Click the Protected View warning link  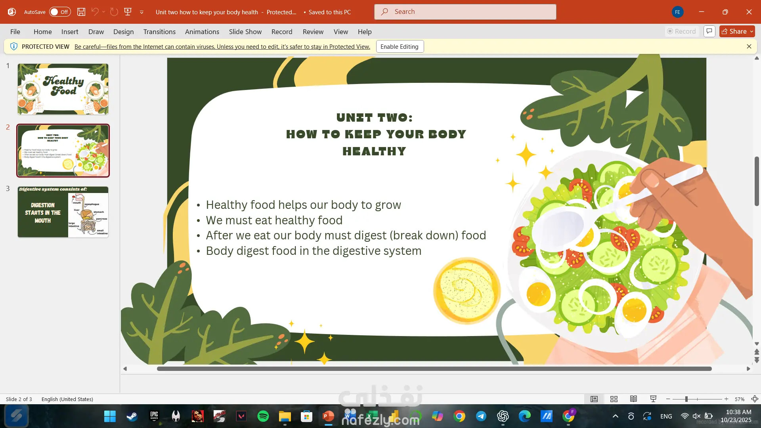pos(222,47)
